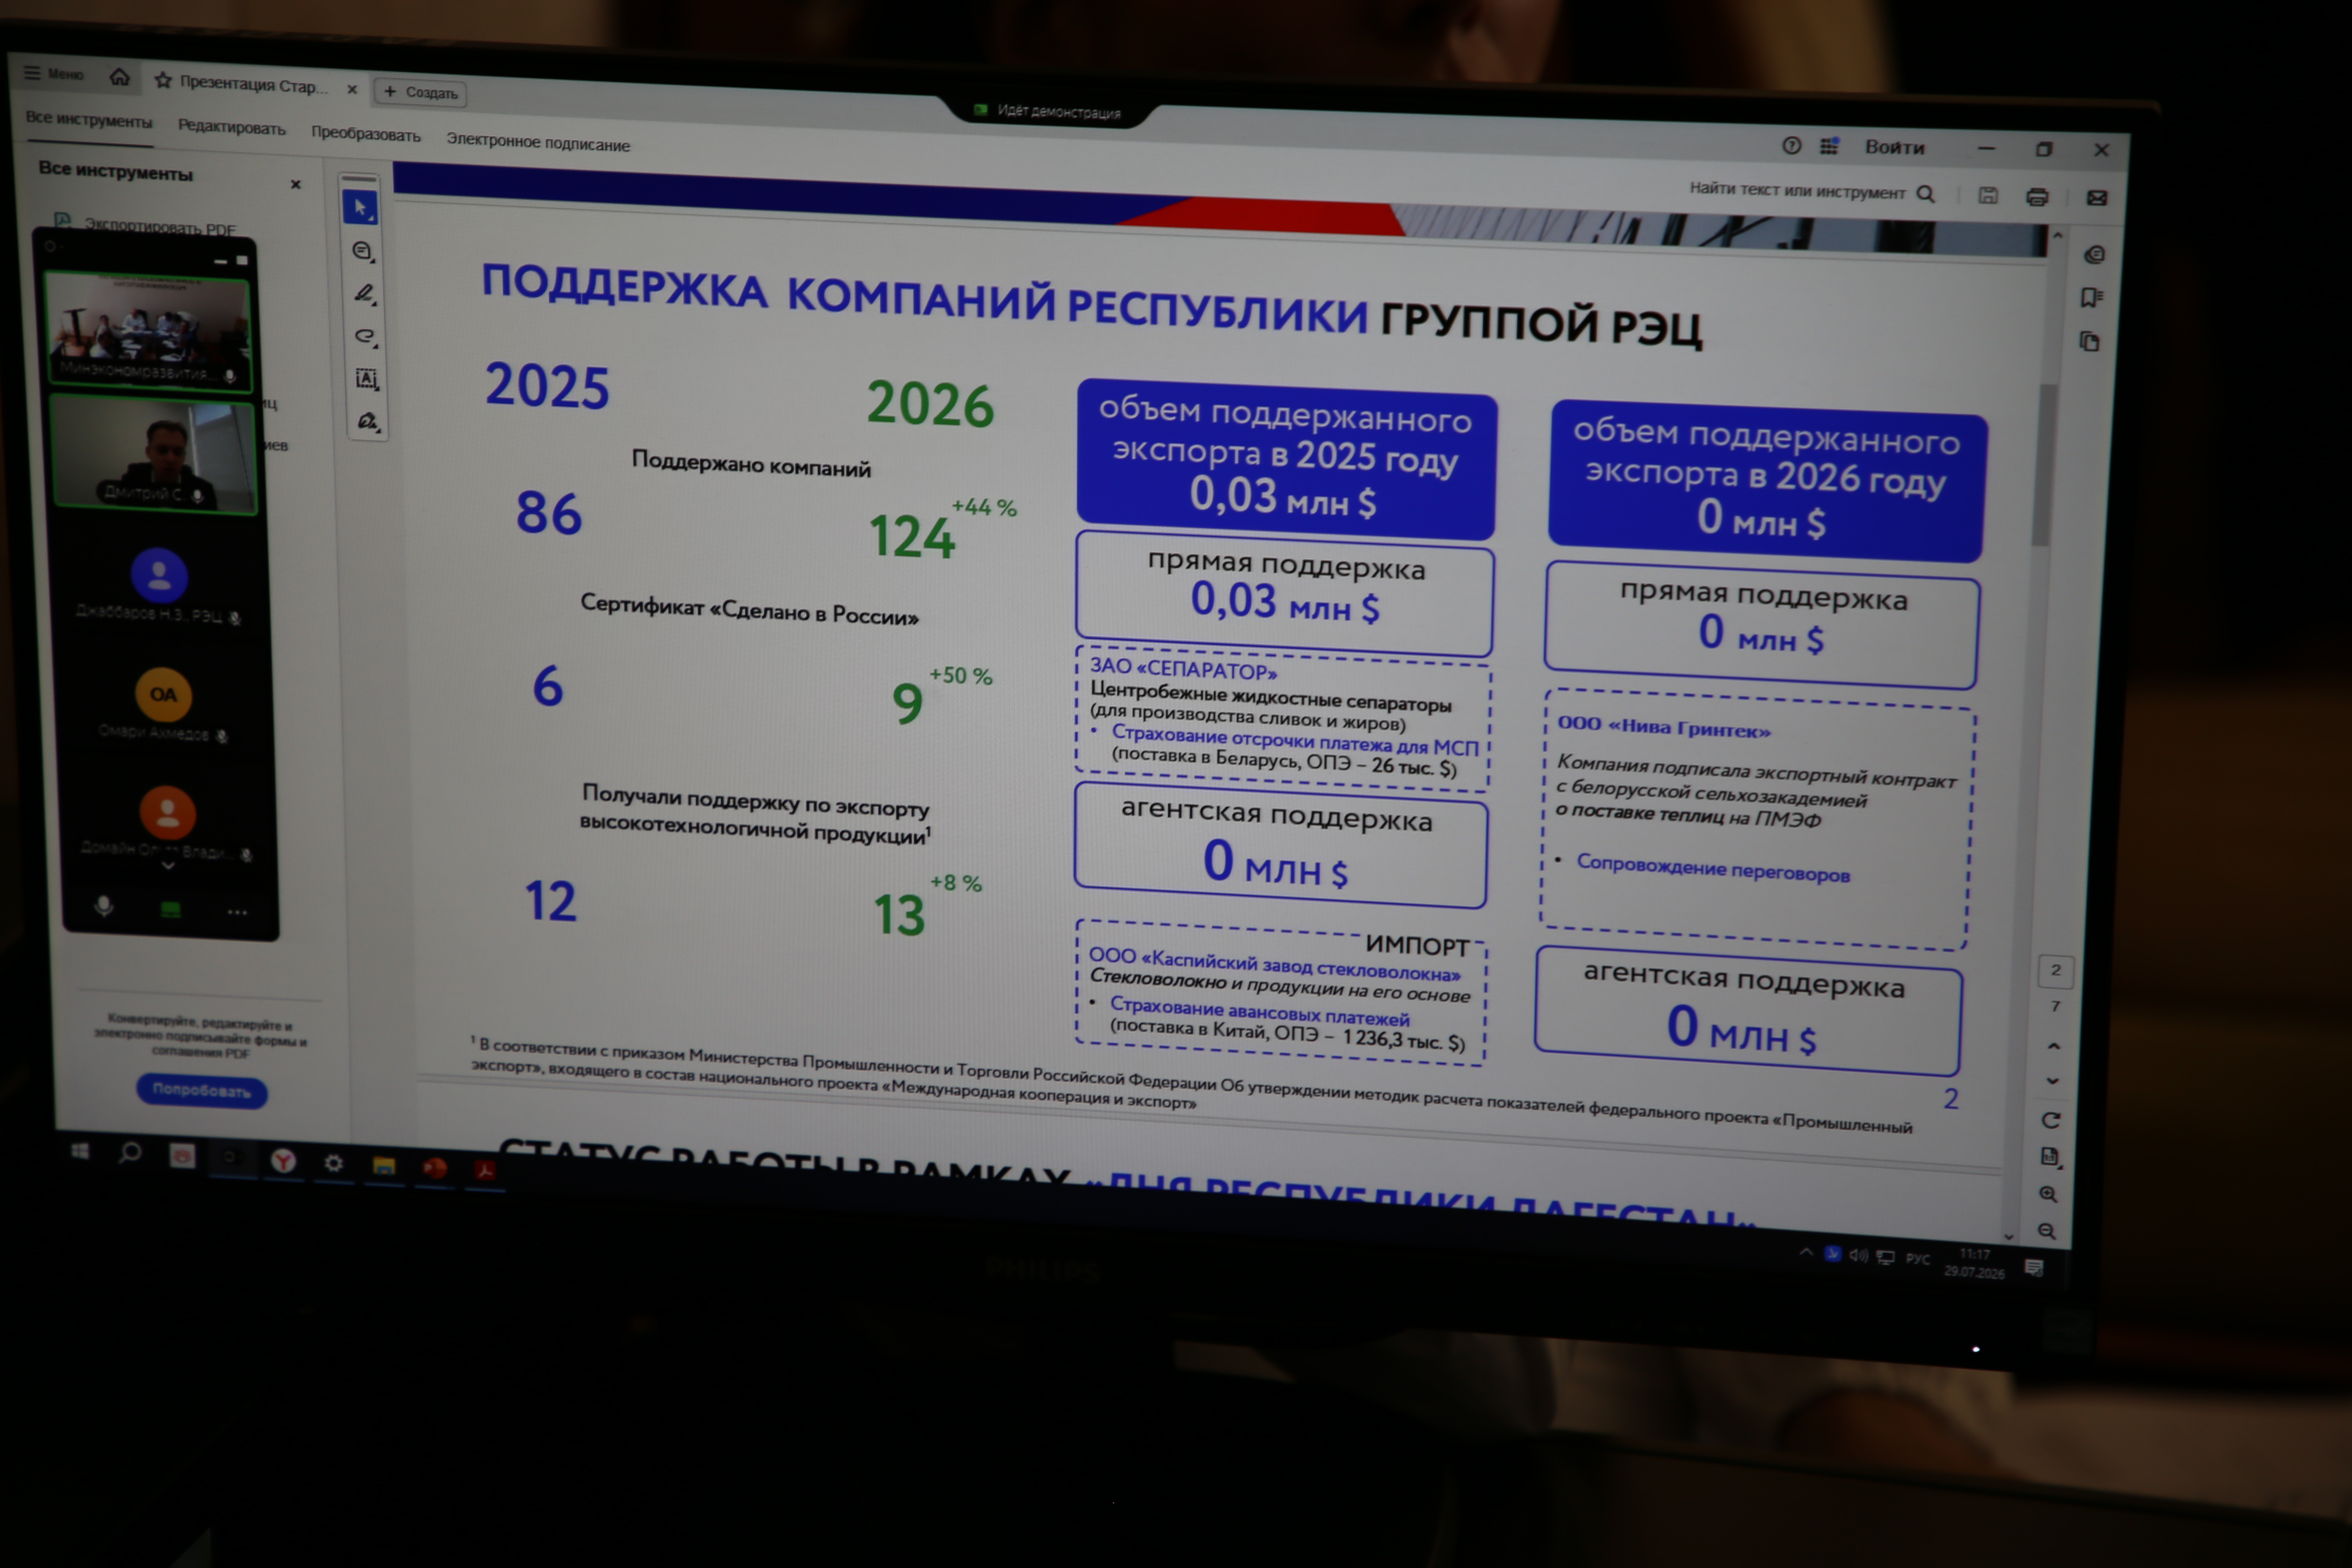Zoom in on the document
This screenshot has height=1568, width=2352.
(x=2048, y=1194)
